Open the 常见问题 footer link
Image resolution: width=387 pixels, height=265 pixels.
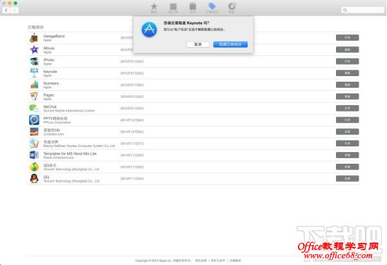pos(235,260)
